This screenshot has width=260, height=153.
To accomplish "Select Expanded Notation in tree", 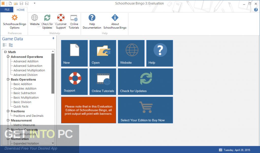I will click(x=26, y=143).
